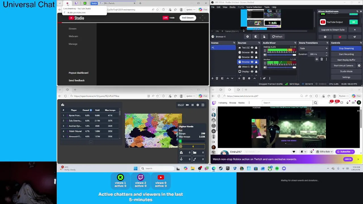Click the OpenFront leaderboard chart icon

[63, 105]
